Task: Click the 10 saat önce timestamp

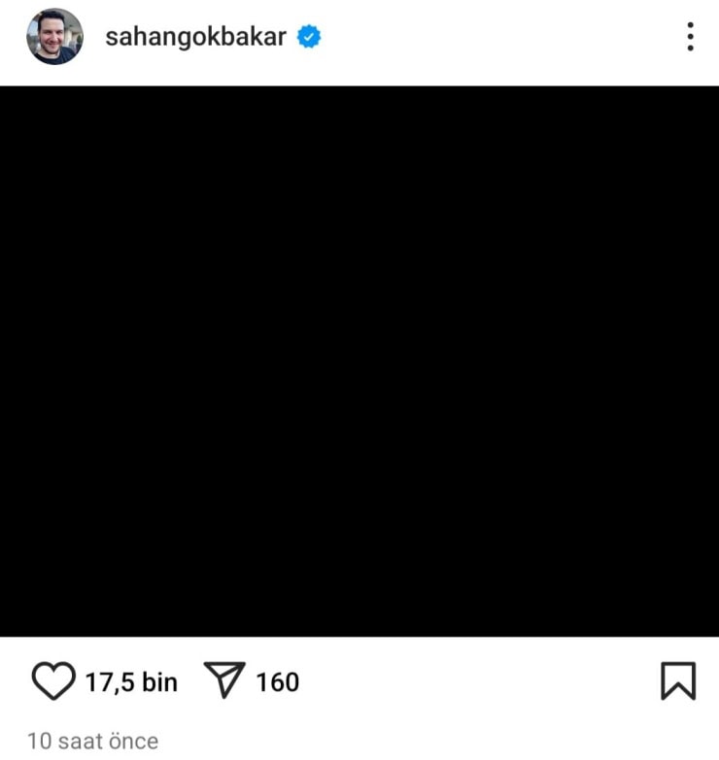Action: pos(92,742)
